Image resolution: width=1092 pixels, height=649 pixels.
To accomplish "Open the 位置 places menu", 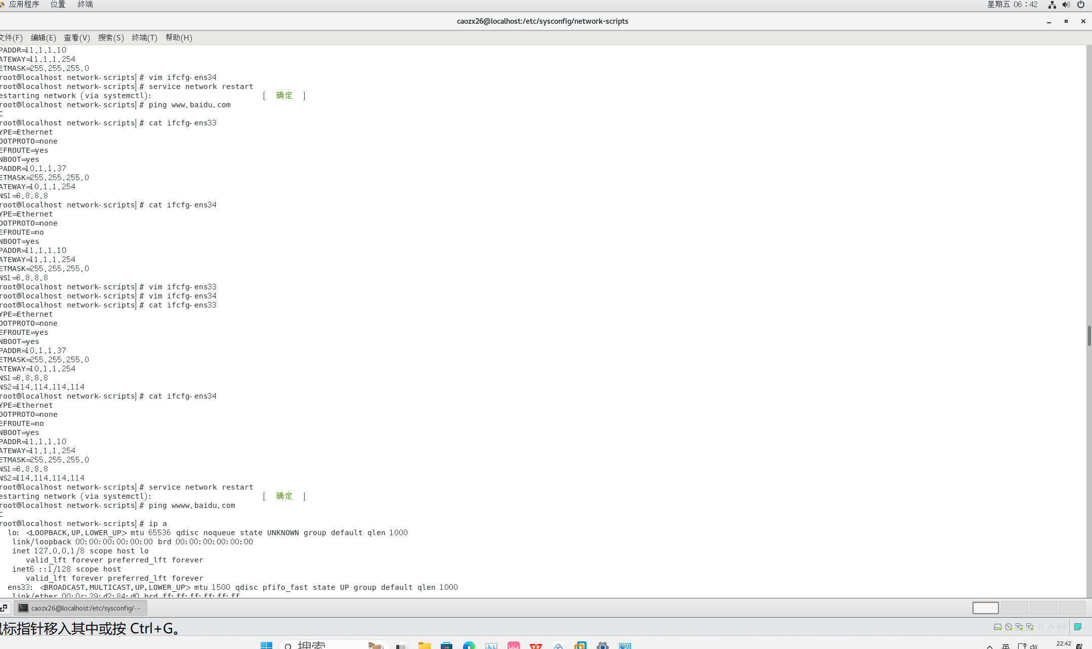I will 58,5.
